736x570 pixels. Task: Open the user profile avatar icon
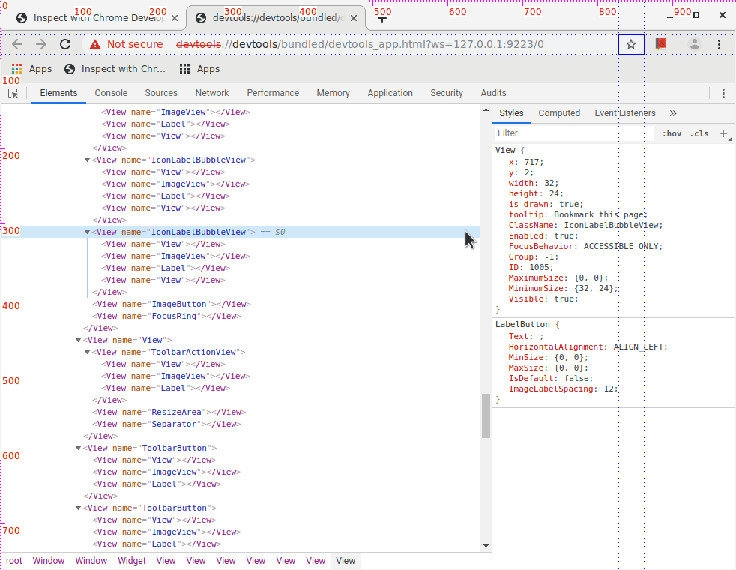(x=695, y=44)
